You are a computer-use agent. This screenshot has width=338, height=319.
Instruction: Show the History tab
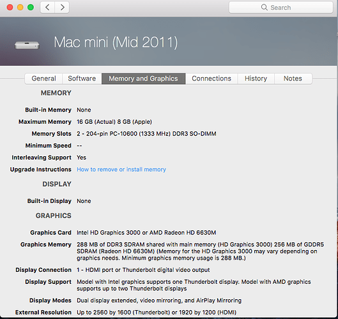tap(256, 78)
